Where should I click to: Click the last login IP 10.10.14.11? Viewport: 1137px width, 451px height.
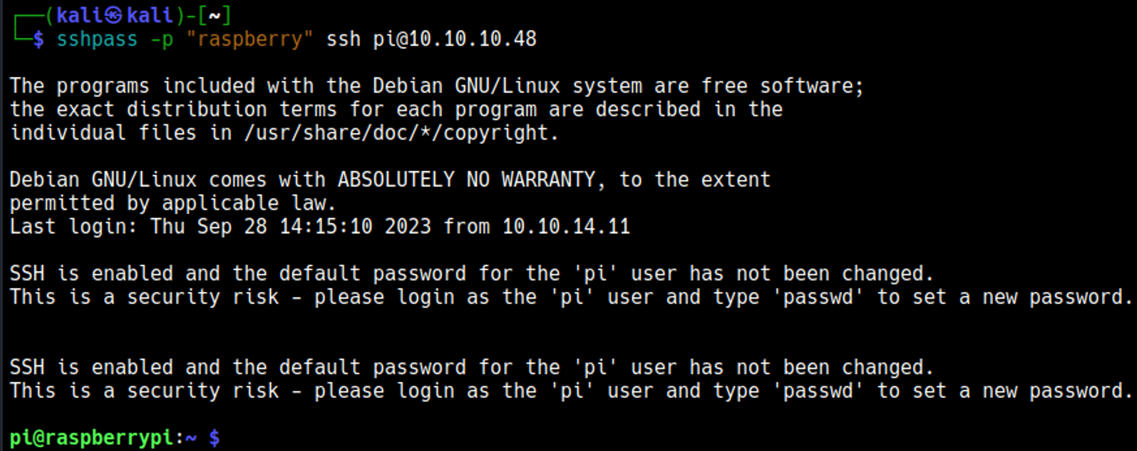[x=566, y=227]
